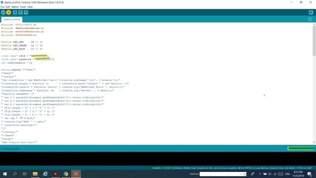Viewport: 316px width, 178px height.
Task: Expand the taskbar Address dropdown arrow
Action: click(241, 174)
